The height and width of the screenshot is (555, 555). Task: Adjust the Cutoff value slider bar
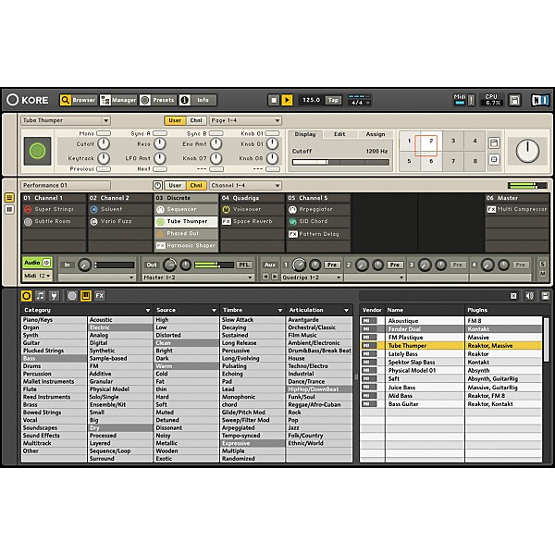tap(340, 162)
